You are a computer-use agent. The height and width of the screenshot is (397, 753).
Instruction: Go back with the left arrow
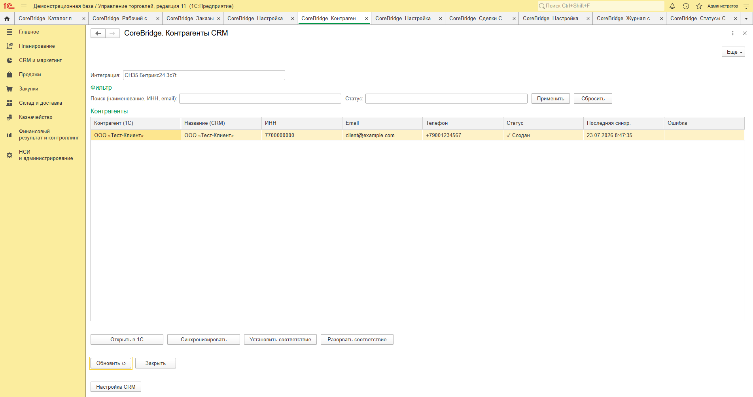[98, 33]
